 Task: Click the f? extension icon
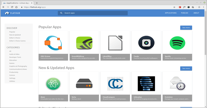click(x=184, y=7)
